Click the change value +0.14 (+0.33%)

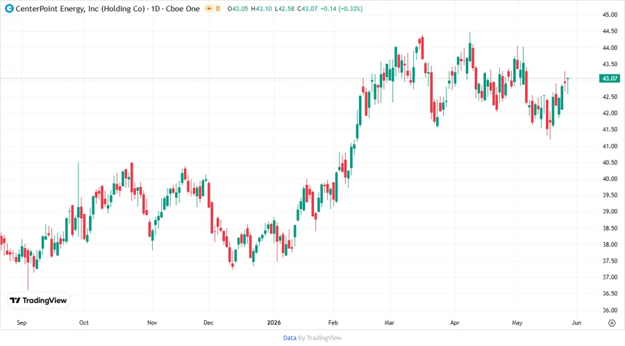341,9
